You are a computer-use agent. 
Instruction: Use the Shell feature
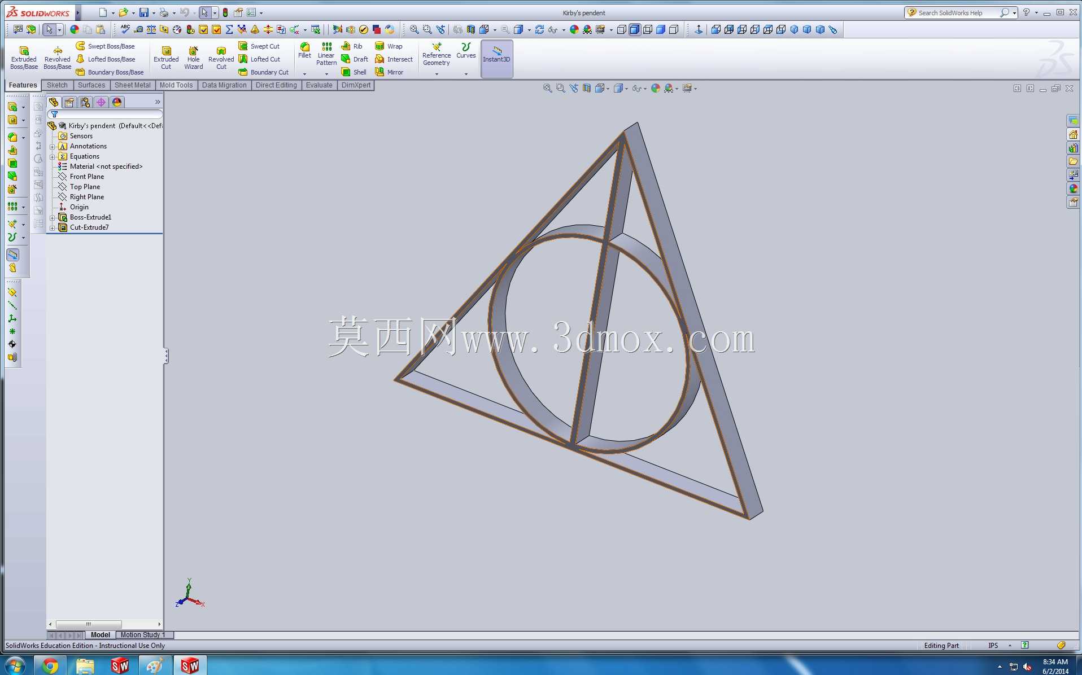tap(354, 72)
